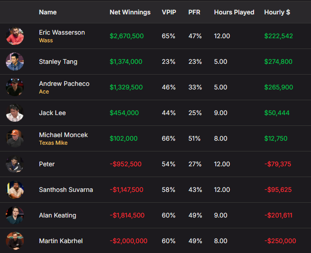Viewport: 311px width, 253px height.
Task: Select Andrew Pacheco's 33% PFR value
Action: (195, 87)
